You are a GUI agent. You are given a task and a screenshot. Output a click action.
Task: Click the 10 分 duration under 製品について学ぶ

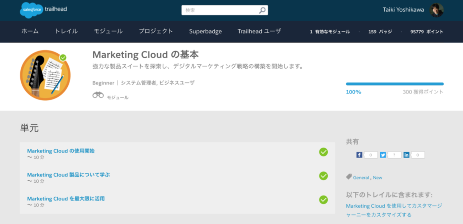click(x=36, y=181)
